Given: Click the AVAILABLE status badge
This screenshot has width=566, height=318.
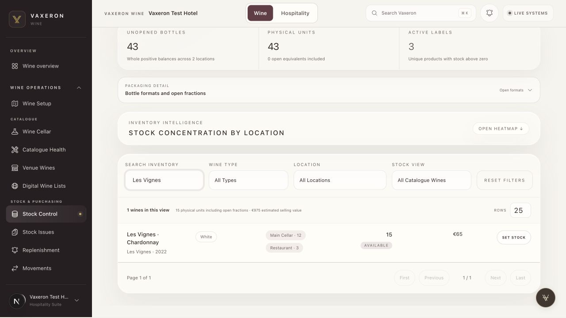Looking at the screenshot, I should tap(376, 246).
